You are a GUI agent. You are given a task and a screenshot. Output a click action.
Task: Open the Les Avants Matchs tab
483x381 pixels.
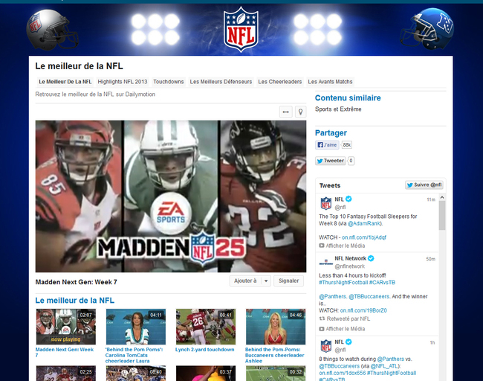pyautogui.click(x=330, y=82)
